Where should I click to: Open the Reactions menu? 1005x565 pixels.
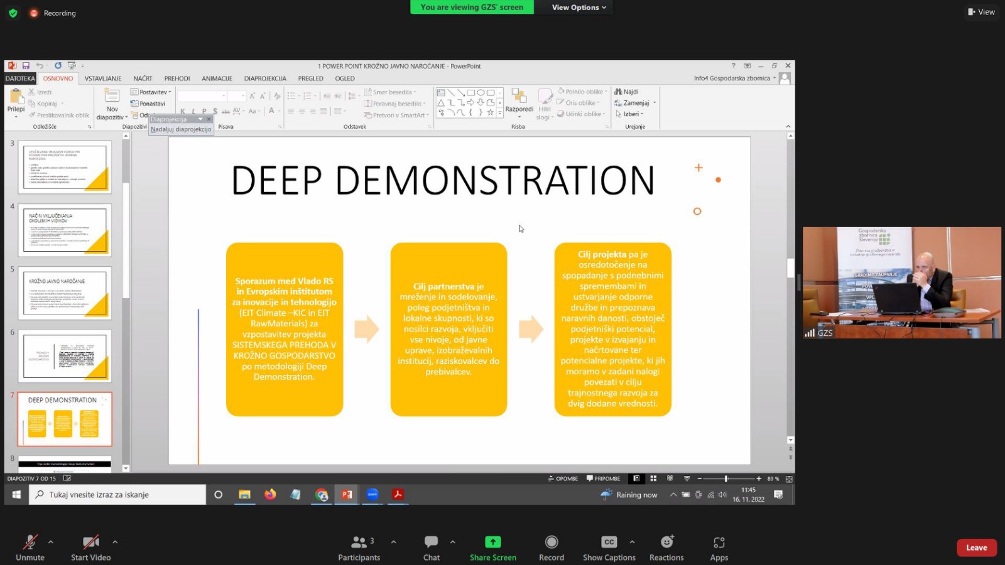(x=666, y=542)
